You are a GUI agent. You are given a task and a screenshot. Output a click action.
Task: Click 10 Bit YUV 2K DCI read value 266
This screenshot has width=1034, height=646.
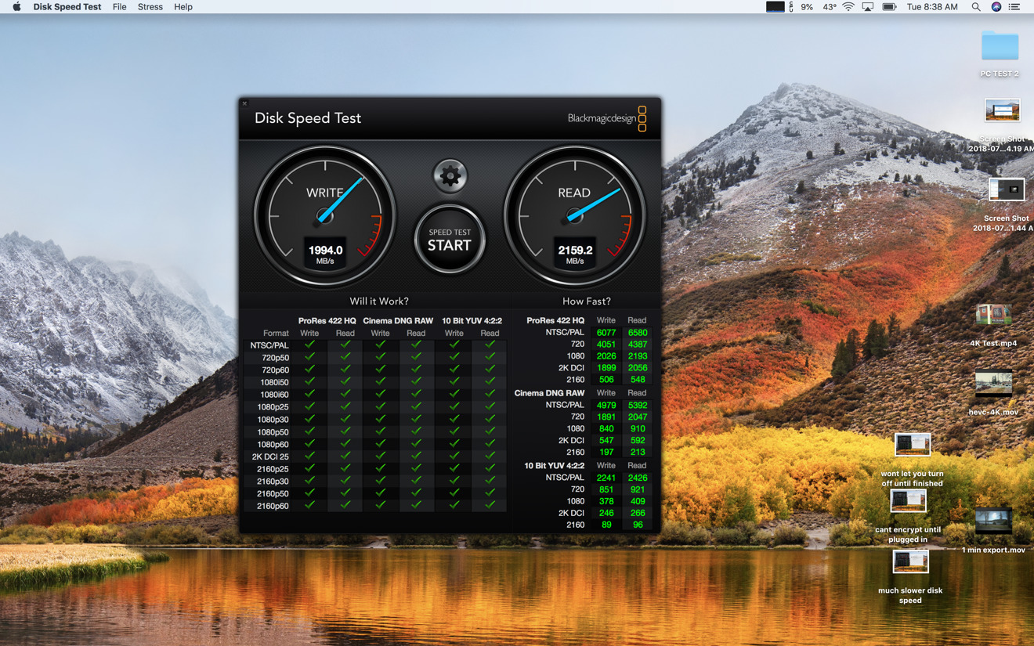point(638,513)
